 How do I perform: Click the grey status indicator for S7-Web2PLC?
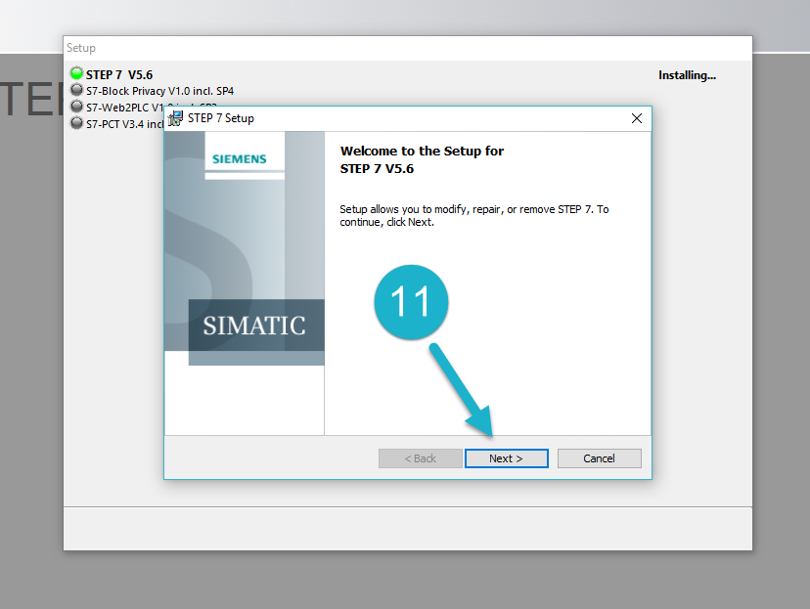(76, 107)
